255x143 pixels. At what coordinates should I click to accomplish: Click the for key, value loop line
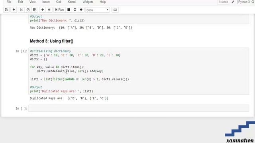pyautogui.click(x=57, y=67)
